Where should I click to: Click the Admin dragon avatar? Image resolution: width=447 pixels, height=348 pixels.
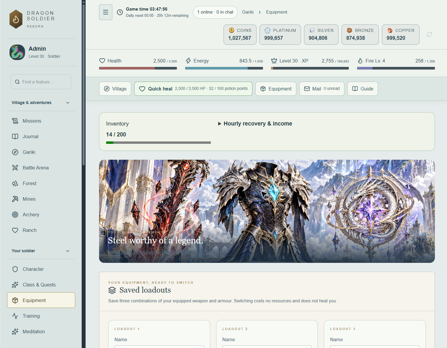17,52
